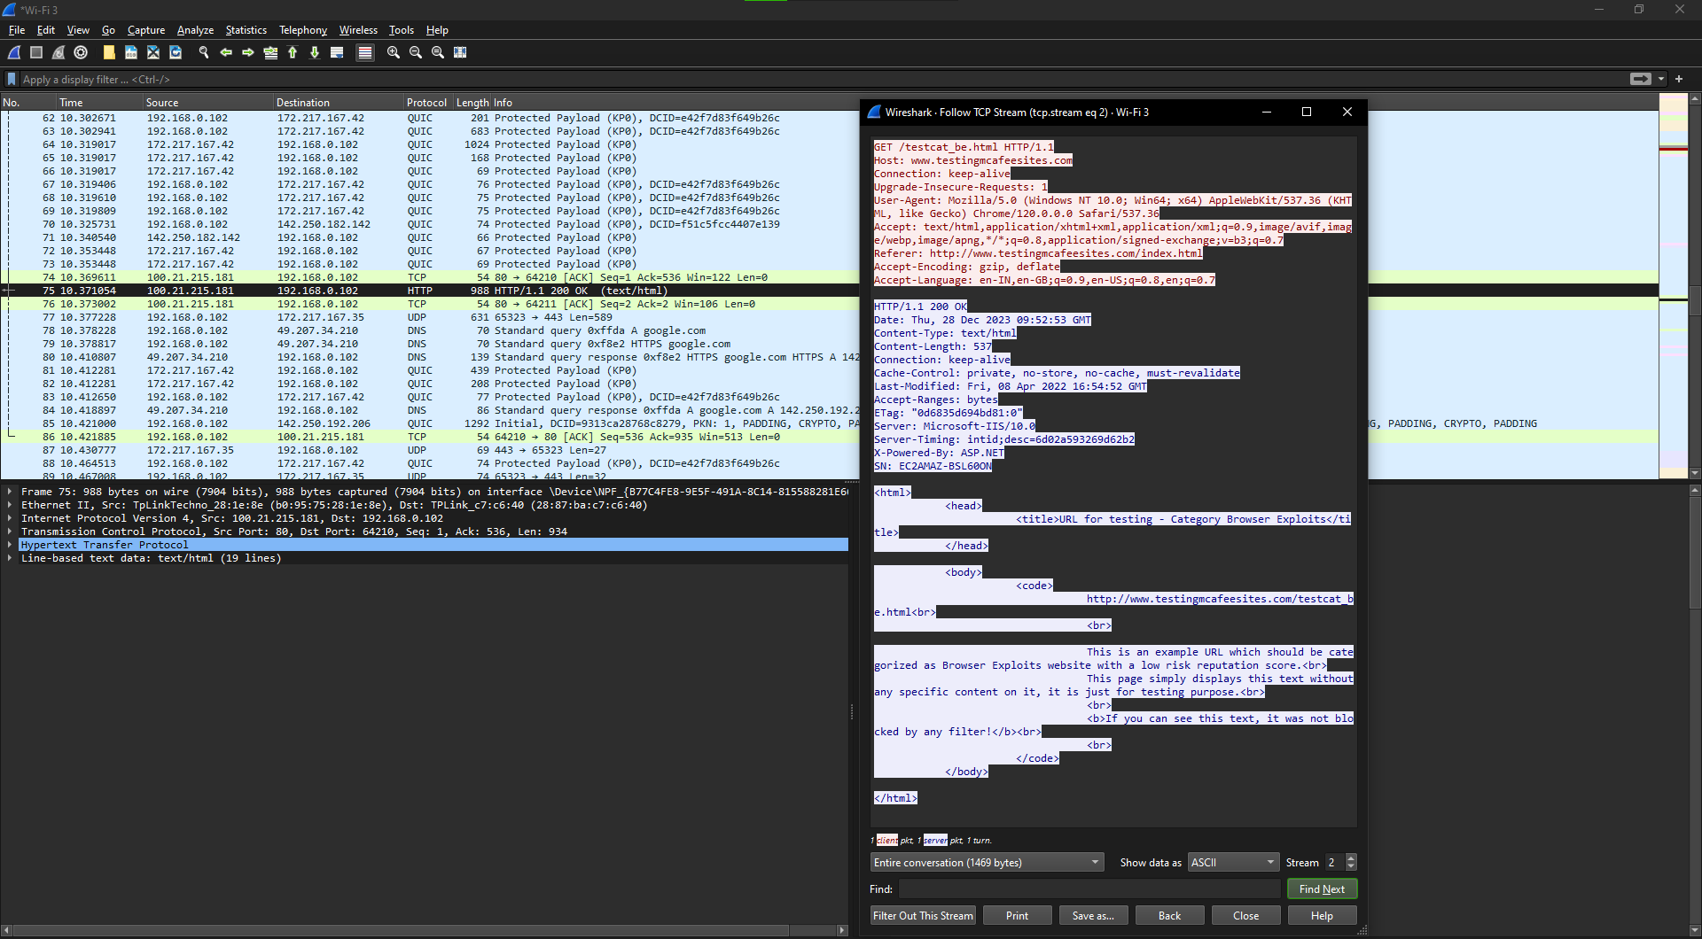Apply display filter arrow button
Screen dimensions: 1702x939
pyautogui.click(x=1641, y=79)
